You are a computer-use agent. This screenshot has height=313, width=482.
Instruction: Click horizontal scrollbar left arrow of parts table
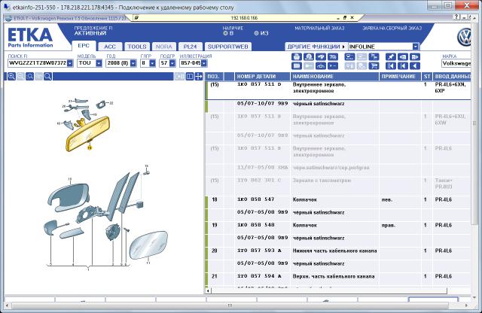[208, 290]
